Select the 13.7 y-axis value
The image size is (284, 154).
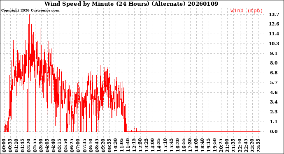[274, 14]
